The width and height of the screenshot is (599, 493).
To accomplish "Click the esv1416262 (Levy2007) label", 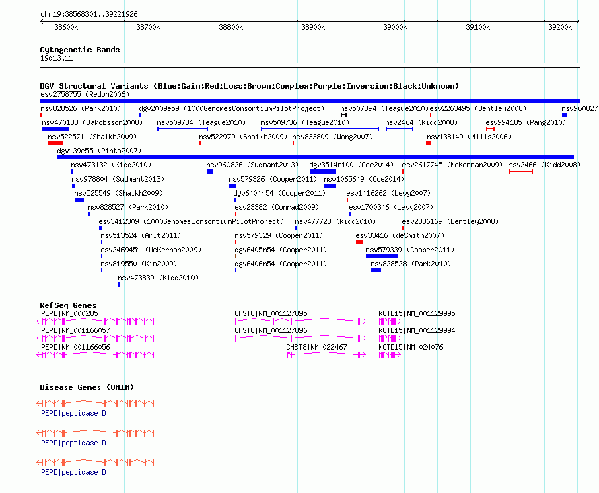I will point(388,193).
